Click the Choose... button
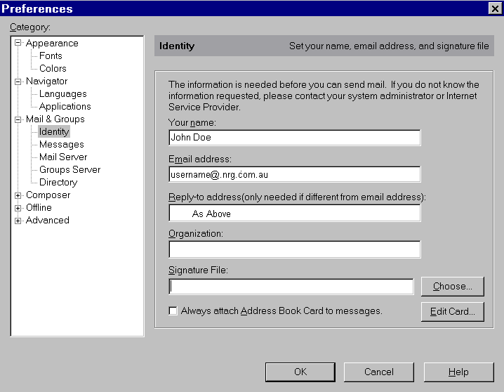Image resolution: width=504 pixels, height=392 pixels. (453, 286)
